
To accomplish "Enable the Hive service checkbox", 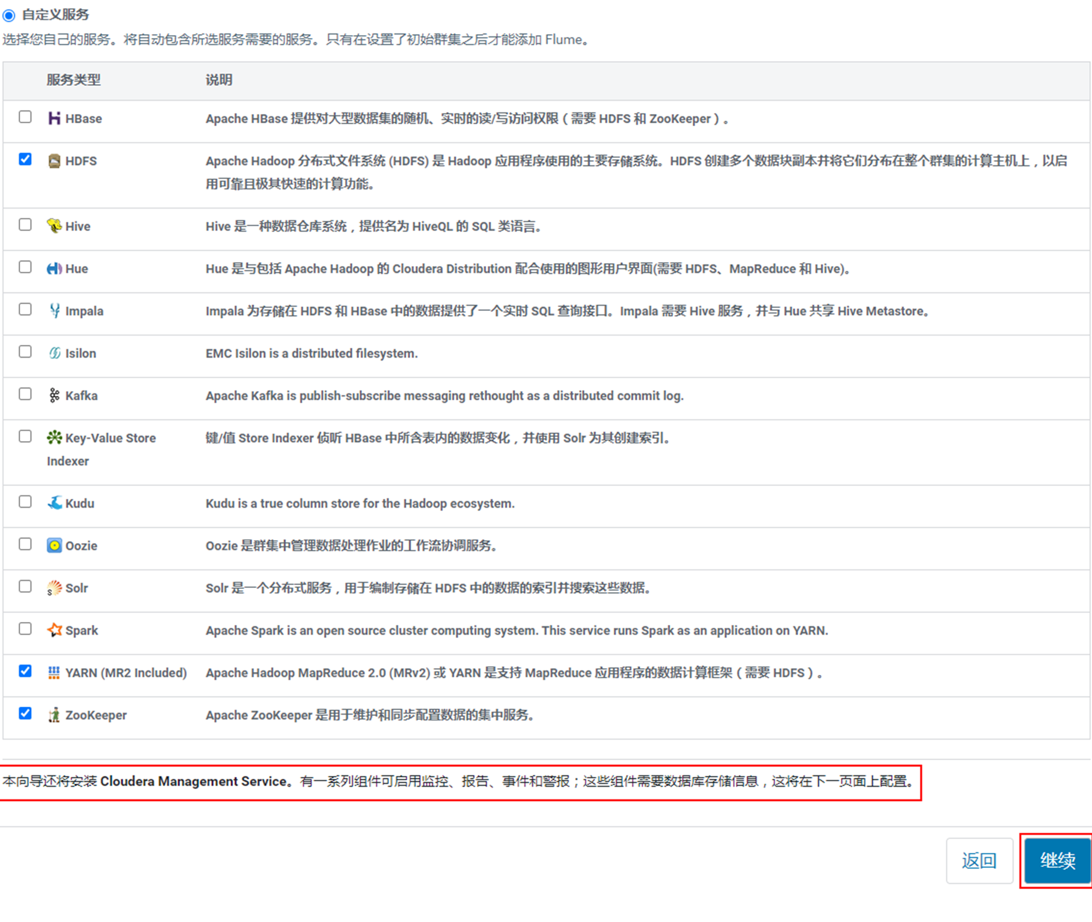I will click(x=25, y=225).
